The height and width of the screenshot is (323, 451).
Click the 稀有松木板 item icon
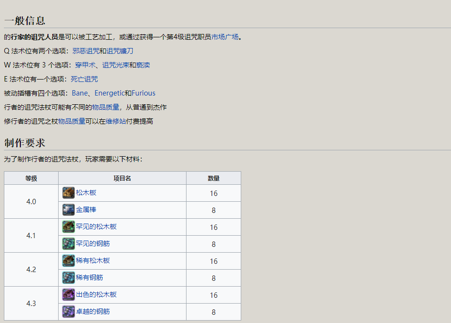[68, 261]
